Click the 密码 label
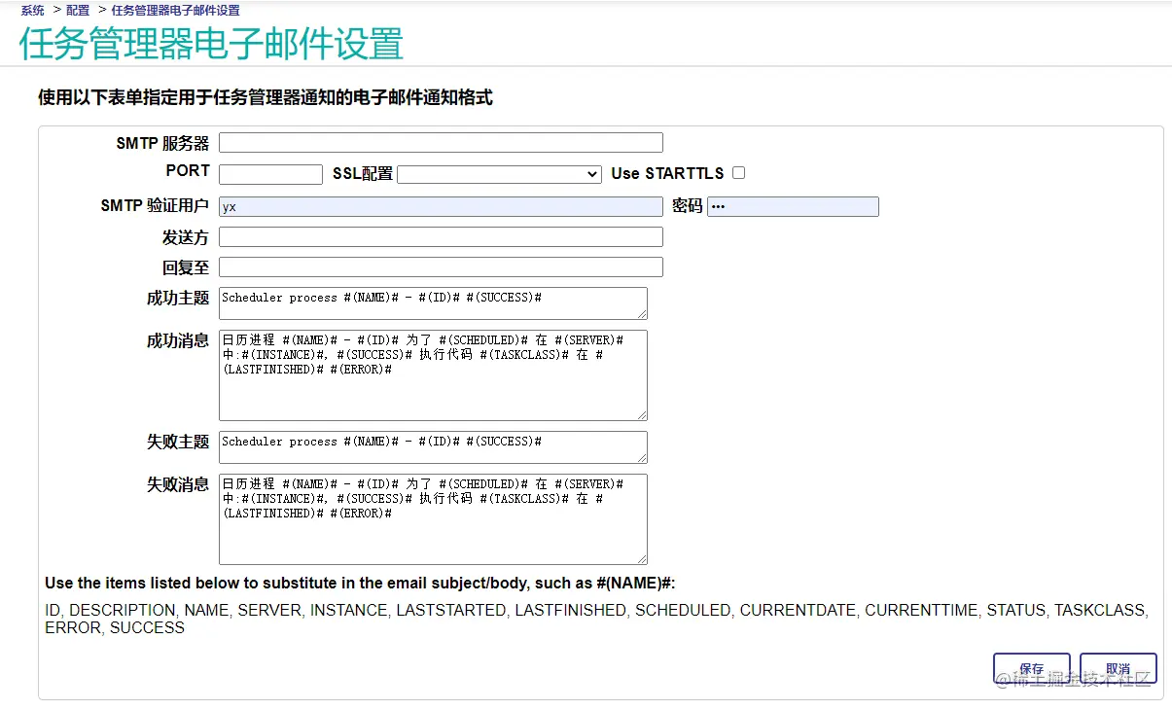 pos(688,206)
